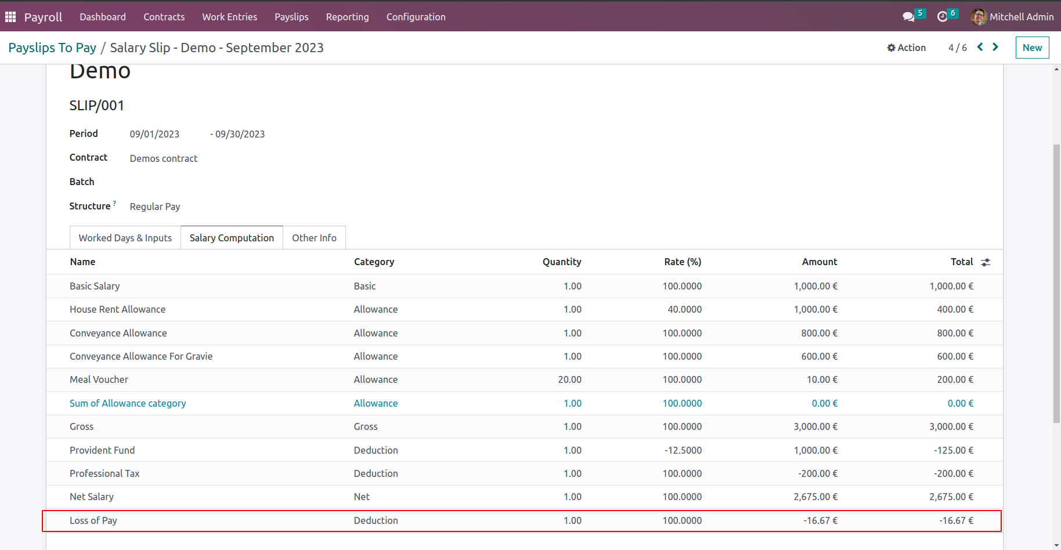Click the Total column header
The height and width of the screenshot is (550, 1061).
[962, 262]
